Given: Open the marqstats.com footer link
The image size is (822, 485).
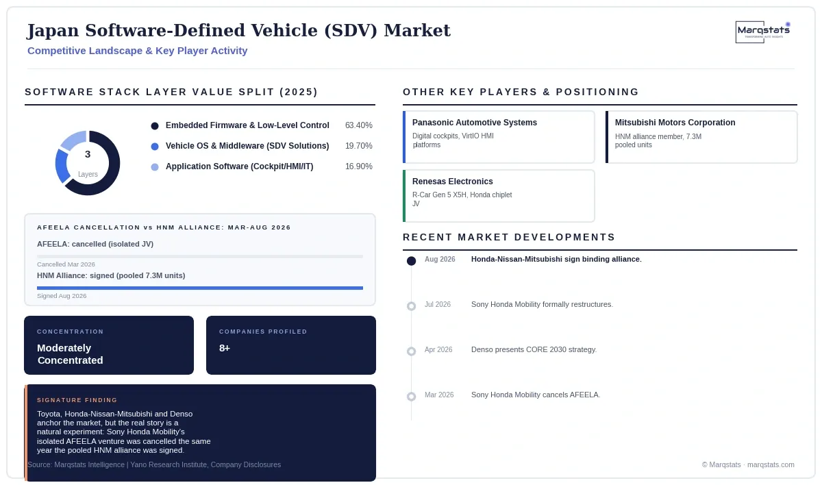Looking at the screenshot, I should coord(771,465).
